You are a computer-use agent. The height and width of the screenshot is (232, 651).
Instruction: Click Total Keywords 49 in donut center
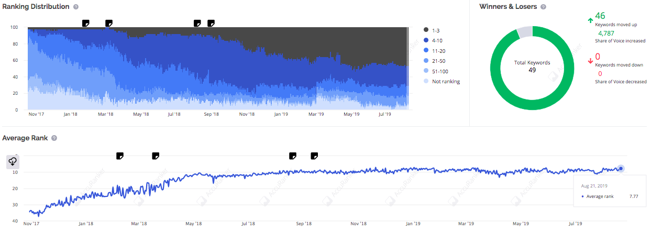pyautogui.click(x=532, y=66)
